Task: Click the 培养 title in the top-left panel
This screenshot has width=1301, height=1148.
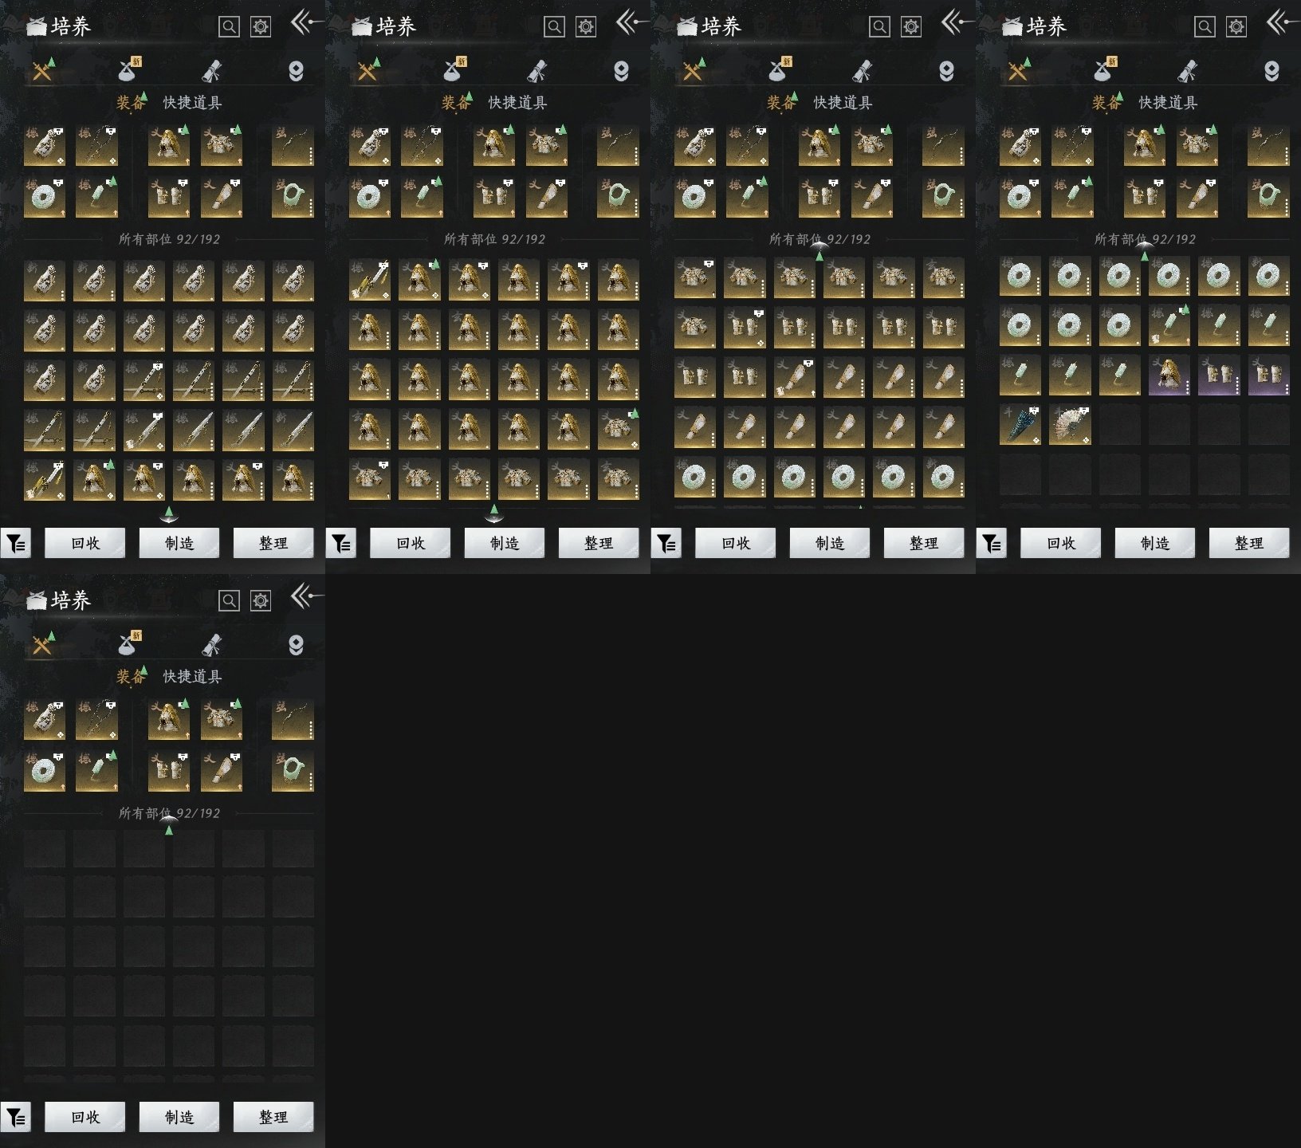Action: (x=71, y=27)
